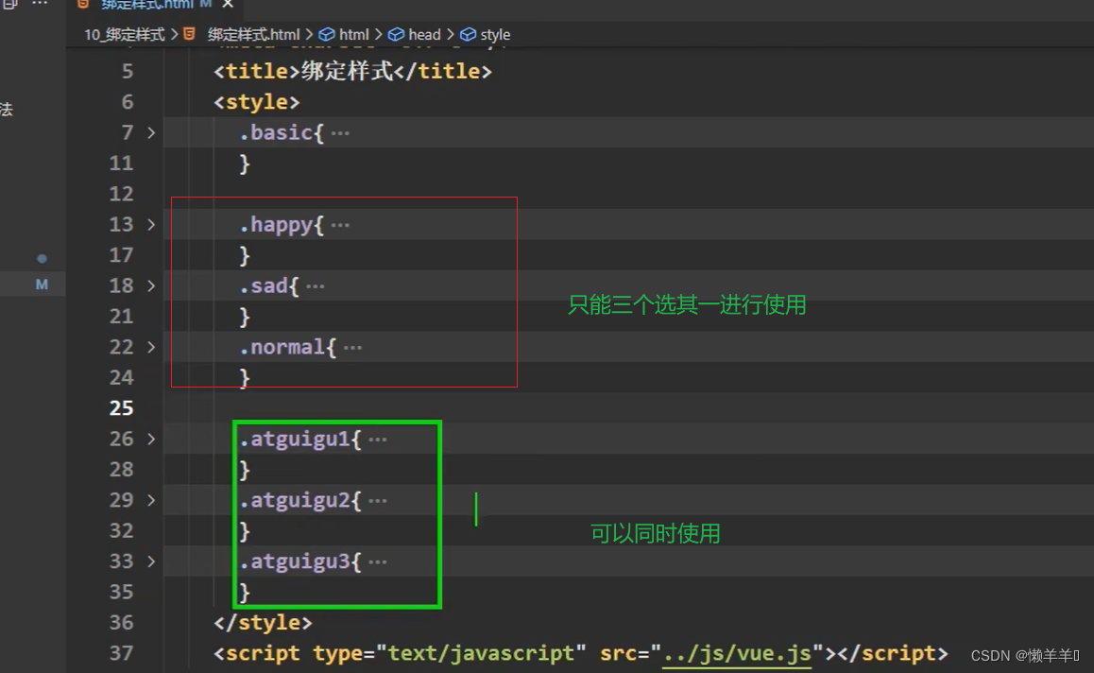This screenshot has height=673, width=1094.
Task: Select the html breadcrumb segment
Action: 353,34
